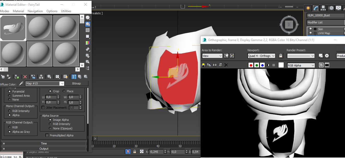
Task: Expand the Output rollout
Action: (44, 149)
